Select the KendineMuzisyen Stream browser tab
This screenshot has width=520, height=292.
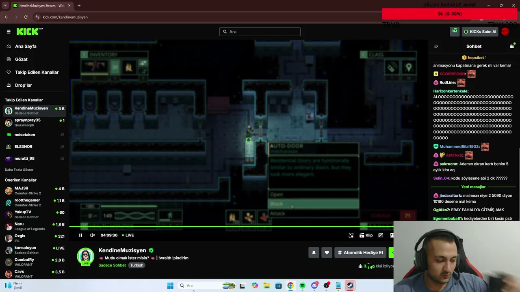pyautogui.click(x=41, y=6)
